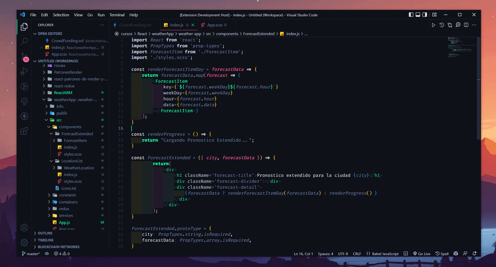The image size is (496, 267).
Task: Click the weatherApp breadcrumb segment
Action: (163, 34)
